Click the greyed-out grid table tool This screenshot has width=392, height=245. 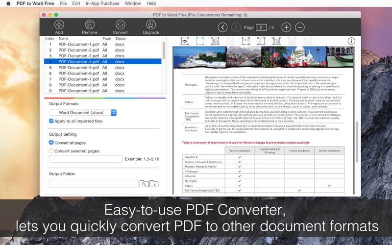[x=307, y=41]
